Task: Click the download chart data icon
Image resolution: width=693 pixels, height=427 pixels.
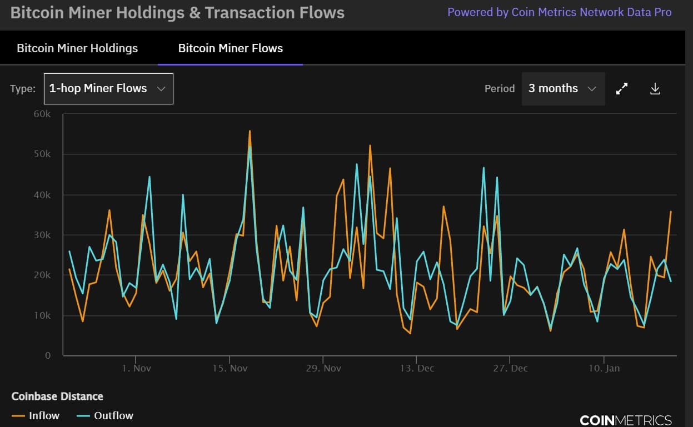Action: (655, 89)
